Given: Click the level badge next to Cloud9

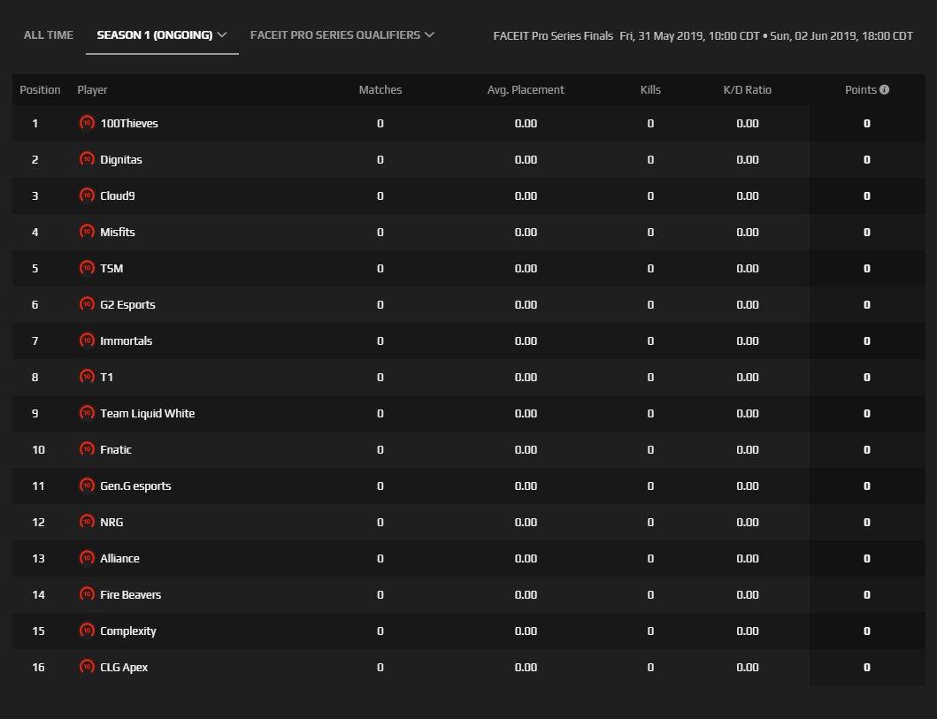Looking at the screenshot, I should pos(87,195).
